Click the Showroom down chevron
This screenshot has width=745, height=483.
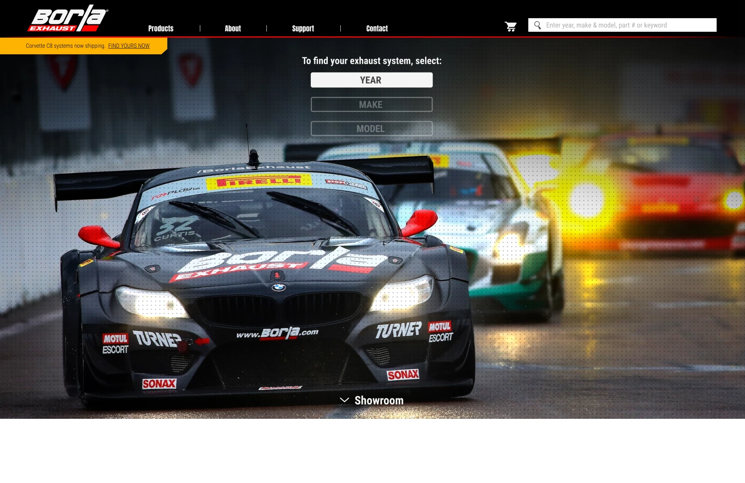pyautogui.click(x=344, y=400)
